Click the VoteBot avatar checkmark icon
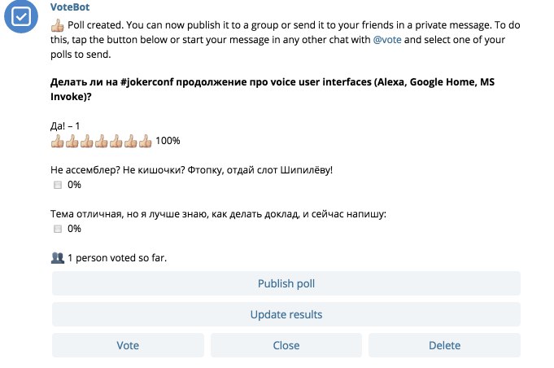The height and width of the screenshot is (368, 554). point(21,16)
